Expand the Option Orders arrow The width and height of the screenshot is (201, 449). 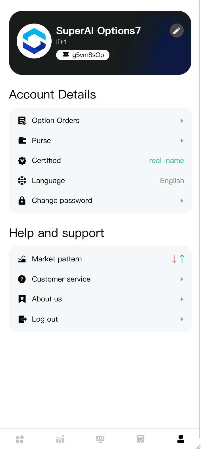(182, 121)
